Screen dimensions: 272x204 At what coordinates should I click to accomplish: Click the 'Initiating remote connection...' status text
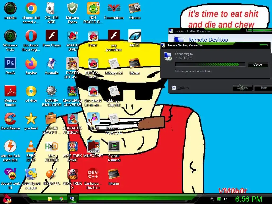tap(194, 71)
